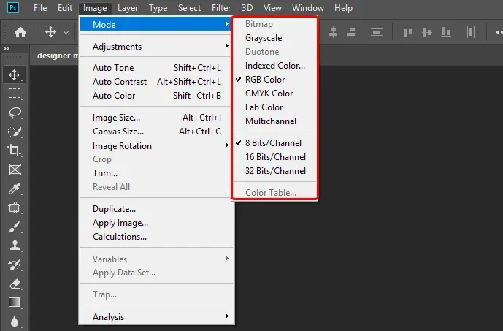Open Image Size dialog
Viewport: 503px width, 331px height.
[155, 118]
